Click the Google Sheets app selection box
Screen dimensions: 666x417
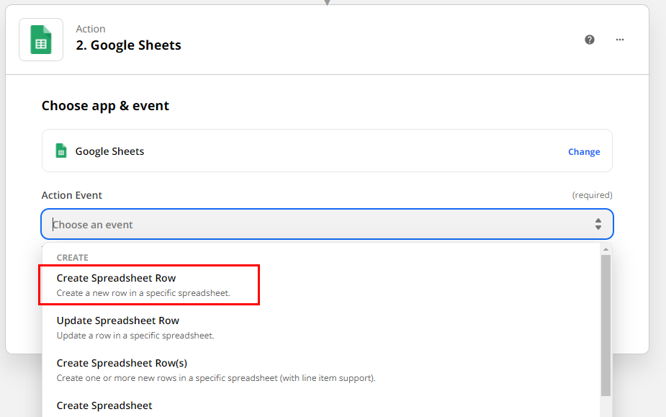[x=327, y=151]
